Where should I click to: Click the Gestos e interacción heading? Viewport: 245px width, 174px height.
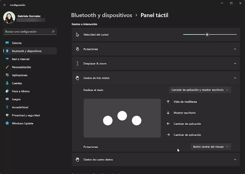84,24
